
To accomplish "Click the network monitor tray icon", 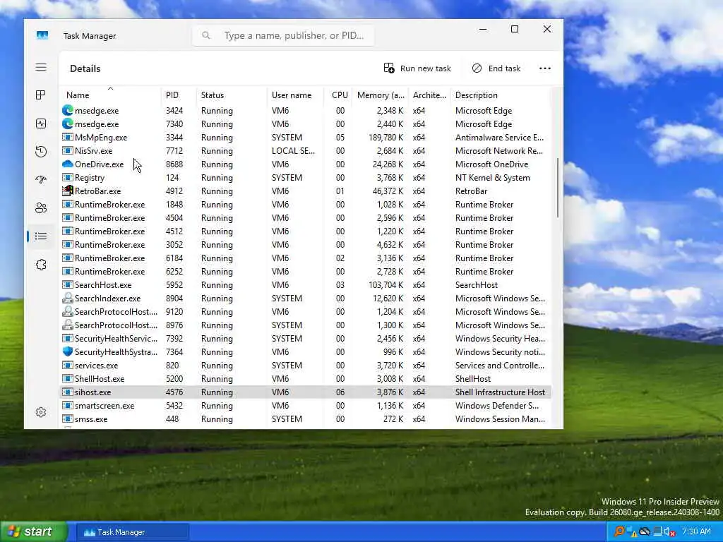I will tap(658, 532).
